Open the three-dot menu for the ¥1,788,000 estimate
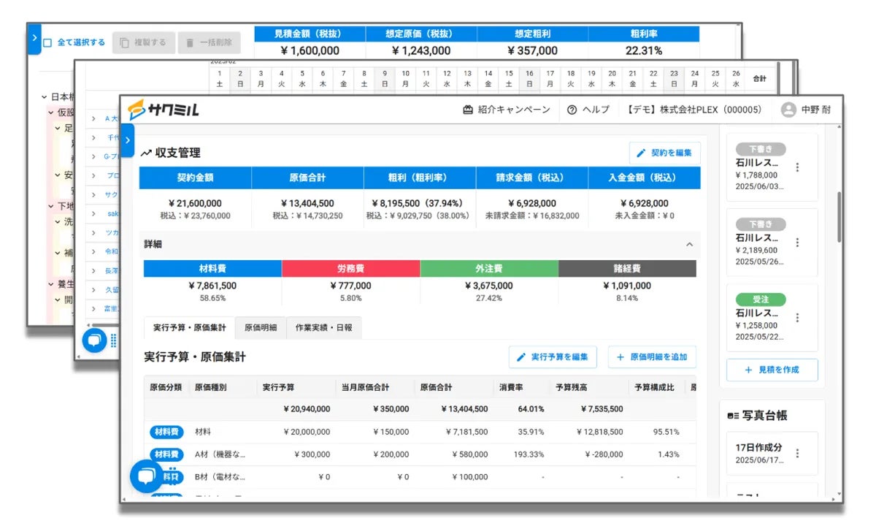The width and height of the screenshot is (876, 526). [797, 167]
